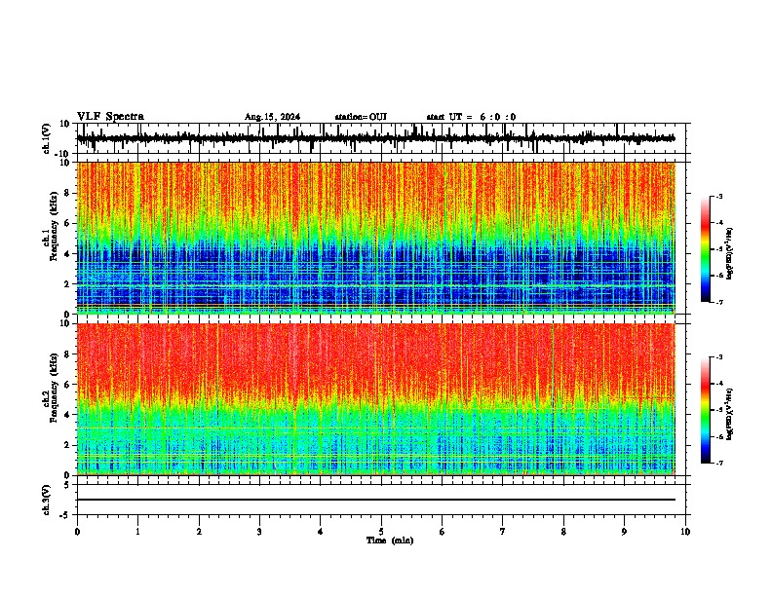Click time axis tick label "9"

tap(624, 532)
